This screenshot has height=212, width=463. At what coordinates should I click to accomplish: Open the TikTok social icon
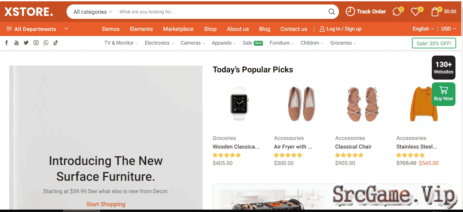click(56, 43)
